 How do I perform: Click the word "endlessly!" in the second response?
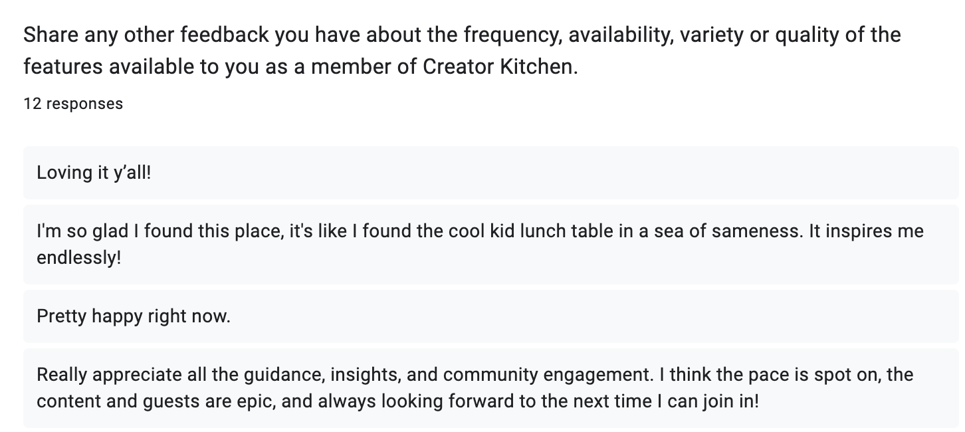point(79,258)
